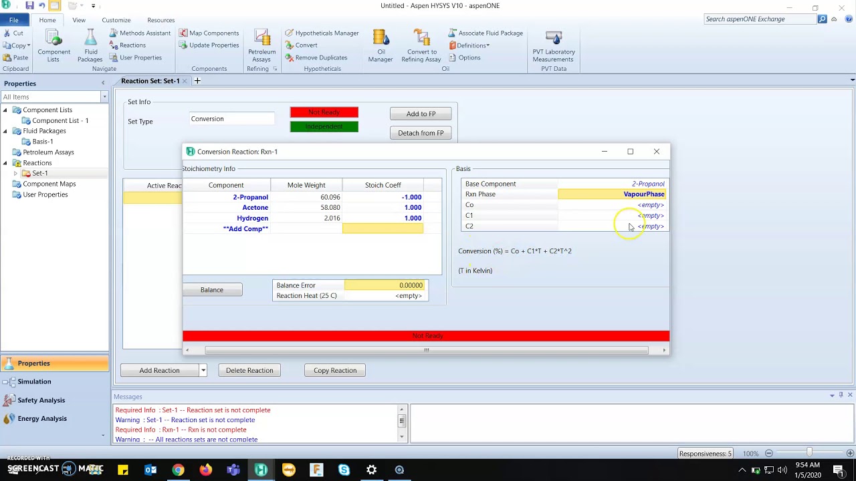Screen dimensions: 856x481
Task: Open the All Items filter dropdown
Action: tap(104, 97)
